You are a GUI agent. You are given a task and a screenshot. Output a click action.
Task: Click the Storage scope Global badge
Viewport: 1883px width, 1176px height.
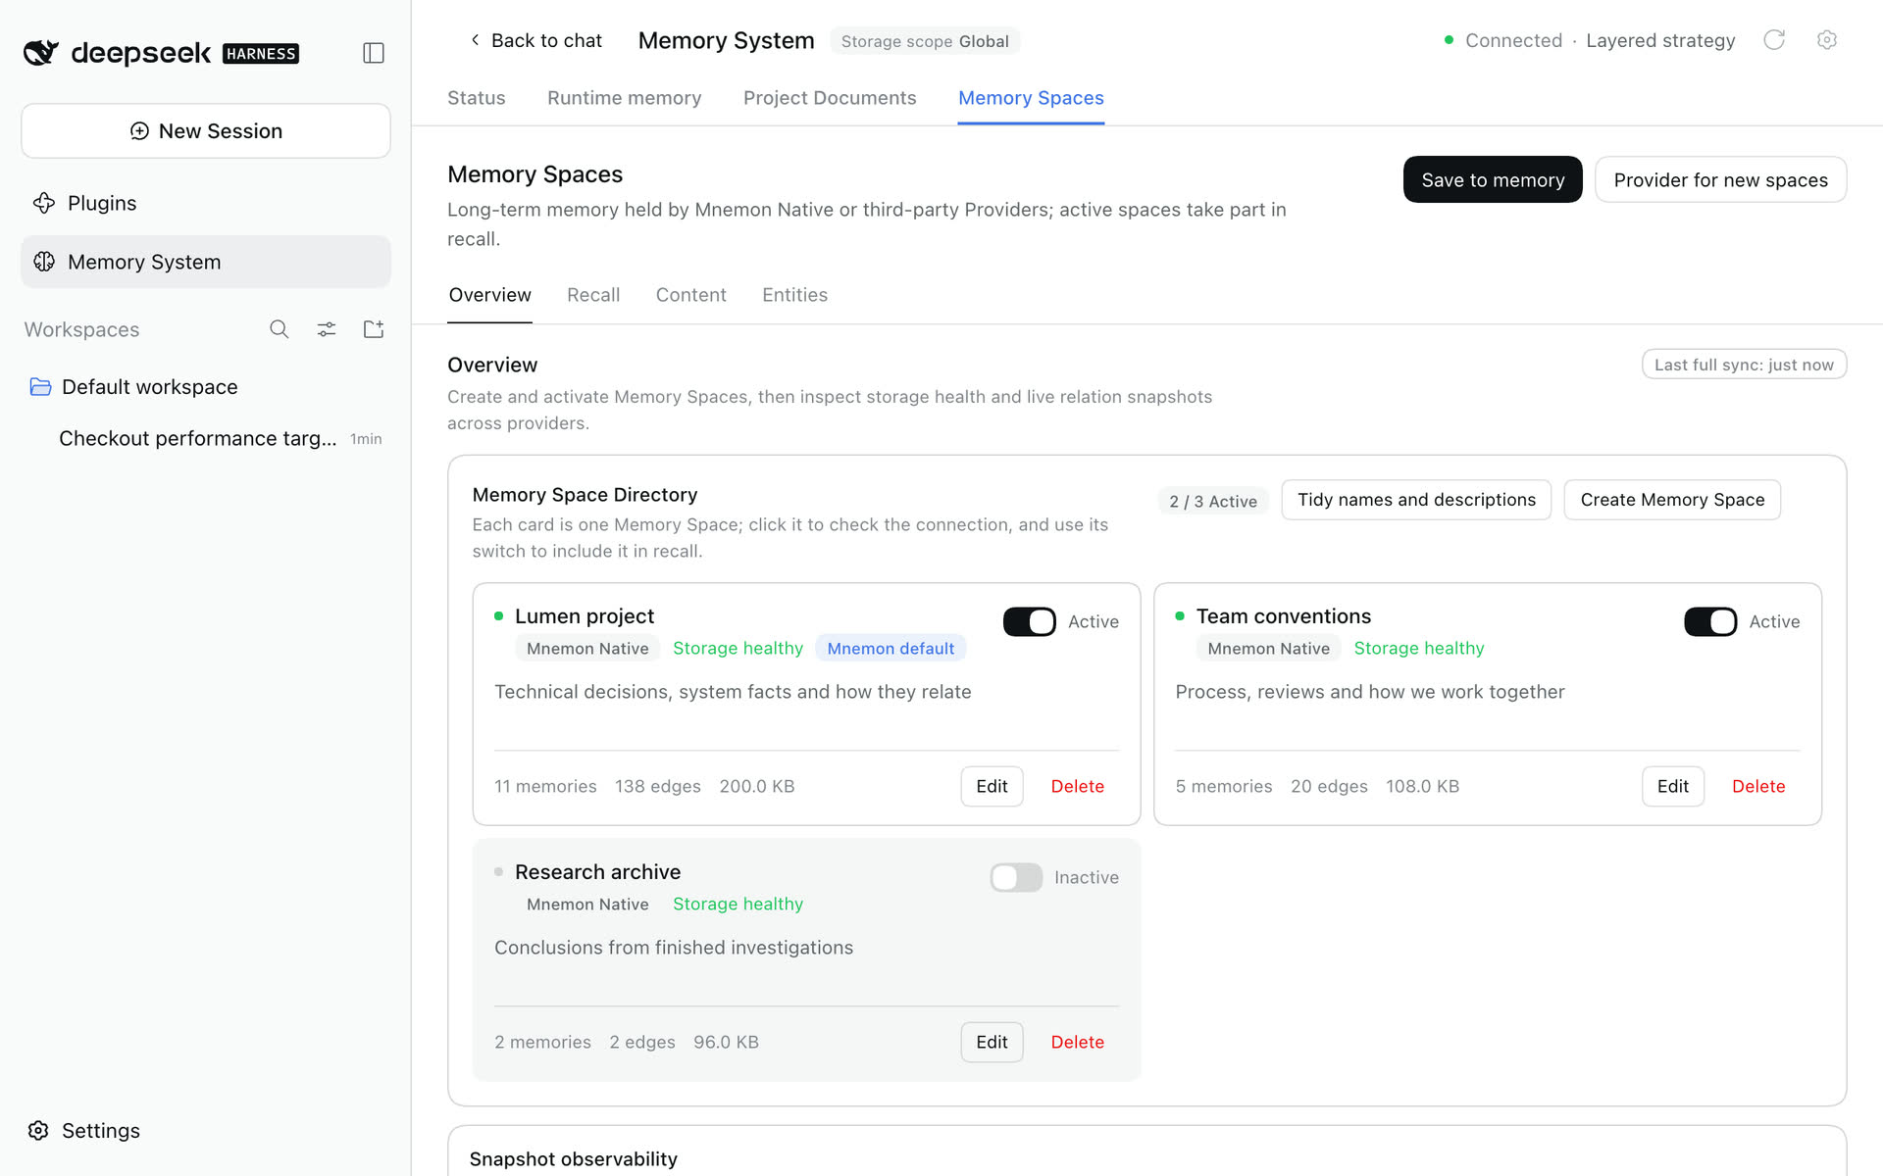pos(925,41)
